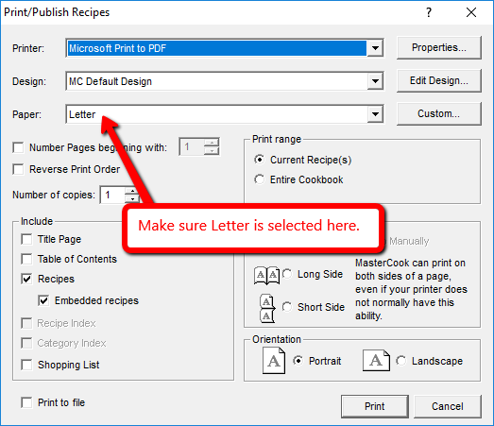This screenshot has width=494, height=426.
Task: Enable the Title Page checkbox
Action: click(x=26, y=239)
